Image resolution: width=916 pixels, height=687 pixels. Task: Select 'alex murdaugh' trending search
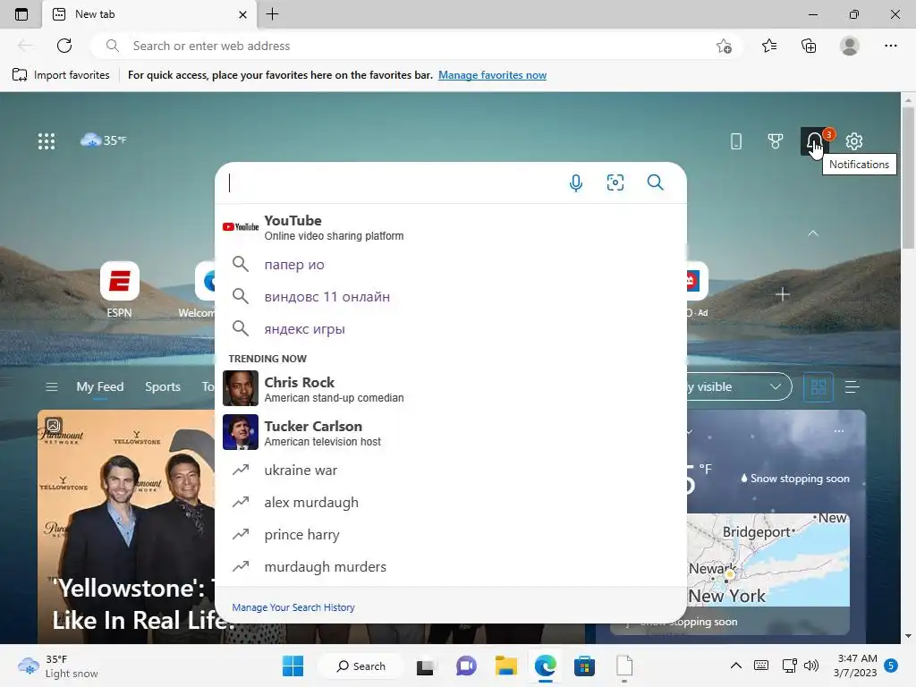coord(451,503)
